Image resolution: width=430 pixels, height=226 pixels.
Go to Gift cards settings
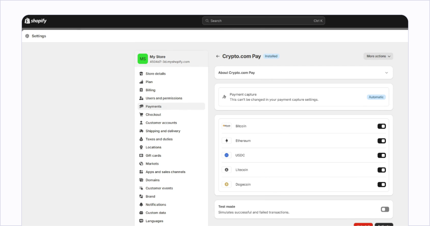pos(171,155)
